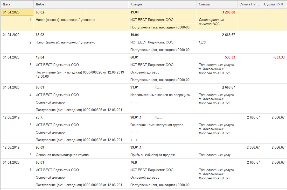
Task: Select the Сумма НУ Кт column header
Action: [x=274, y=4]
